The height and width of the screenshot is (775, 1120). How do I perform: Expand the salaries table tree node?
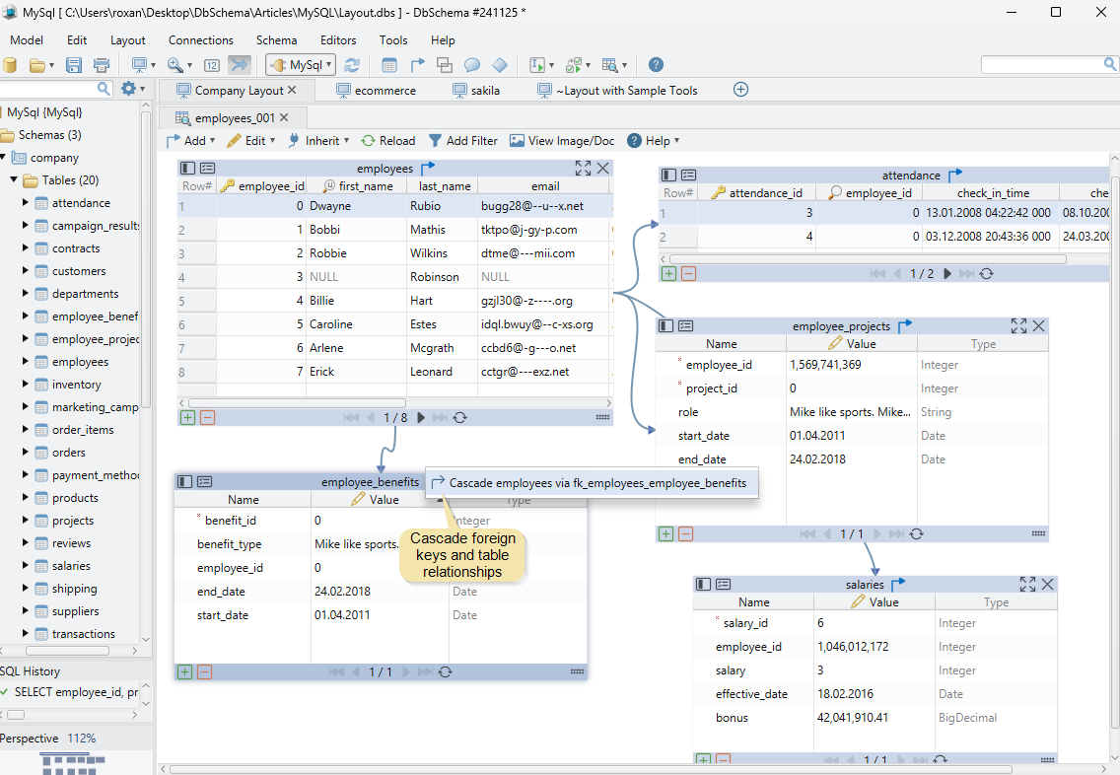tap(25, 566)
